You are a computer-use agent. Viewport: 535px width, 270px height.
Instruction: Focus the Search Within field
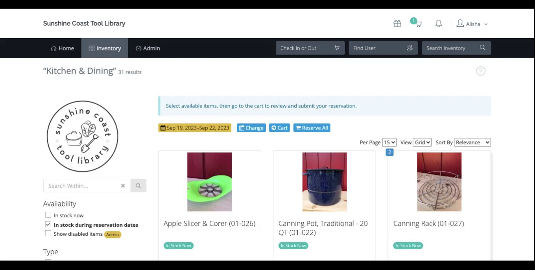[87, 186]
